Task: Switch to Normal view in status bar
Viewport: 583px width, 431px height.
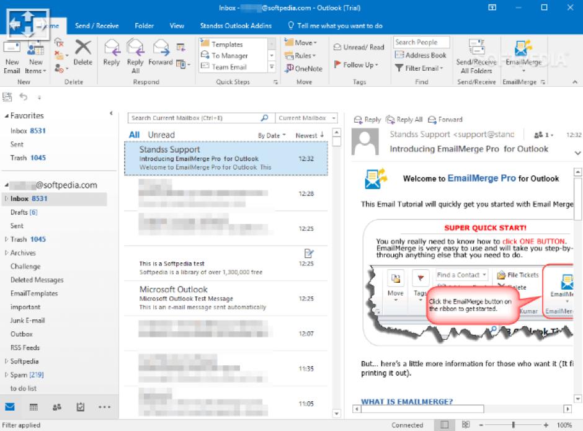Action: pos(444,425)
